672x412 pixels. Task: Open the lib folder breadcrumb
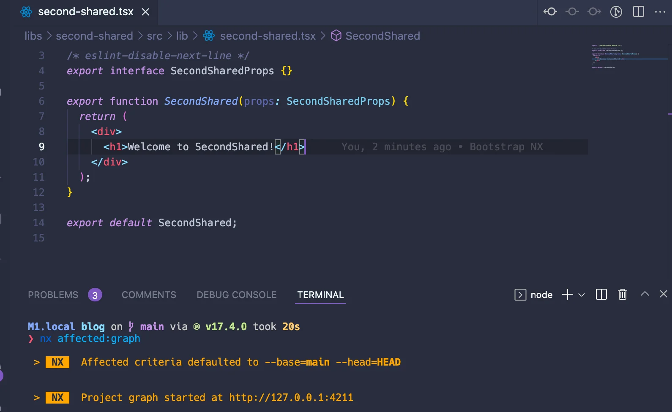pyautogui.click(x=182, y=36)
